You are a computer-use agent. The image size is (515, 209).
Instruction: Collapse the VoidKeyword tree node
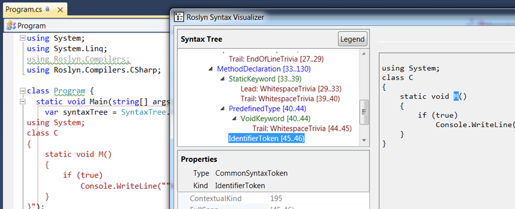coord(234,118)
